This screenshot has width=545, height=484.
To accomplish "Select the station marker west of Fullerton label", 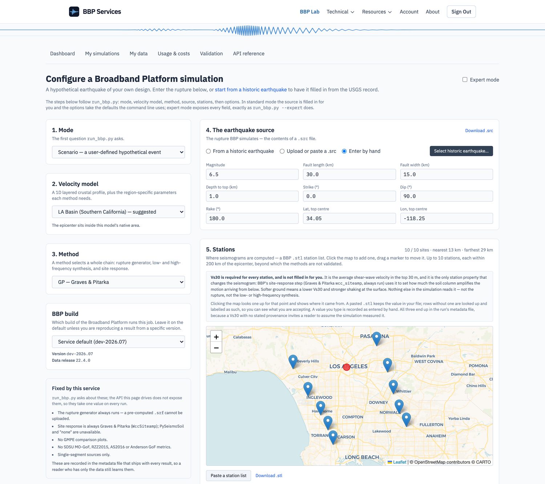I will pos(406,419).
